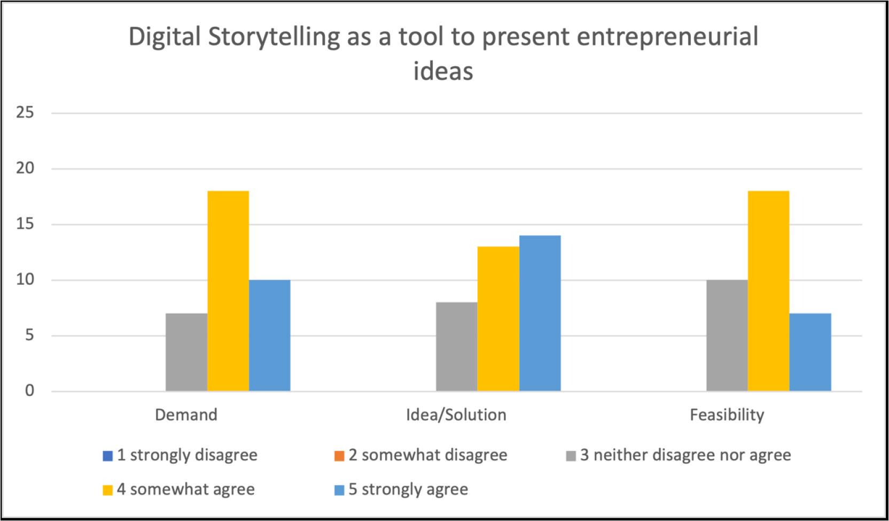Click the orange '2 somewhat disagree' legend swatch
Image resolution: width=889 pixels, height=521 pixels.
(339, 456)
